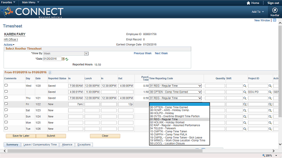Click Shift lookup magnifier in Tue 1/26 row
This screenshot has width=282, height=158.
click(245, 129)
